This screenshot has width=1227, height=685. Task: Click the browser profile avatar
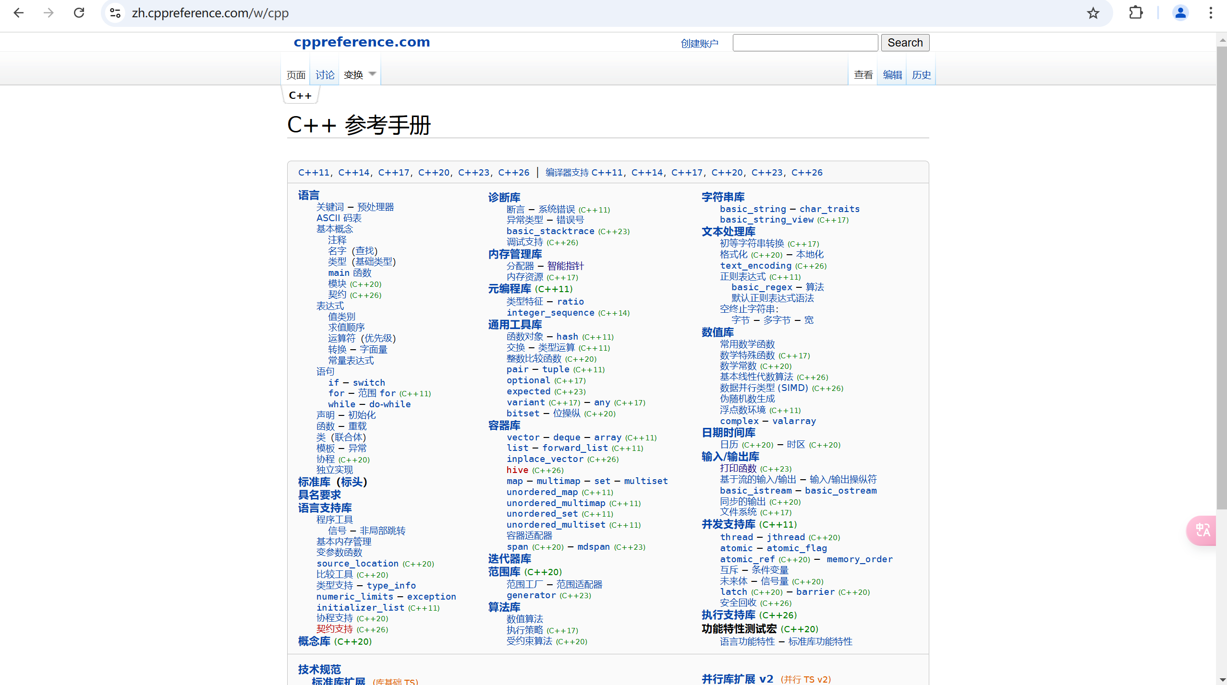point(1180,13)
